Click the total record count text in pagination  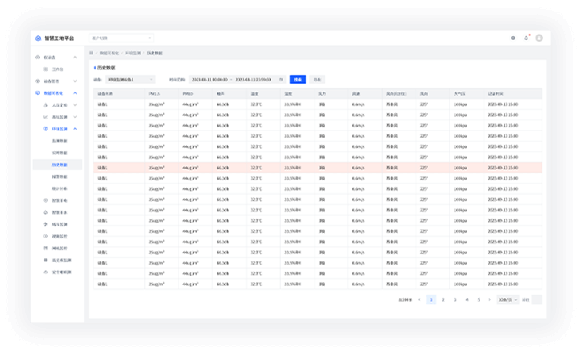[x=405, y=300]
